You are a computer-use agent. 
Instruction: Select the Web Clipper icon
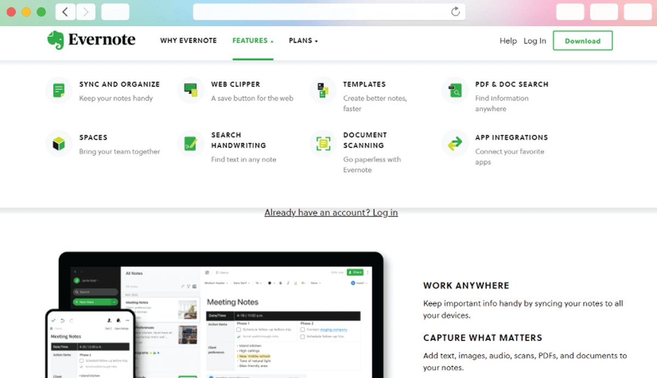(x=191, y=90)
